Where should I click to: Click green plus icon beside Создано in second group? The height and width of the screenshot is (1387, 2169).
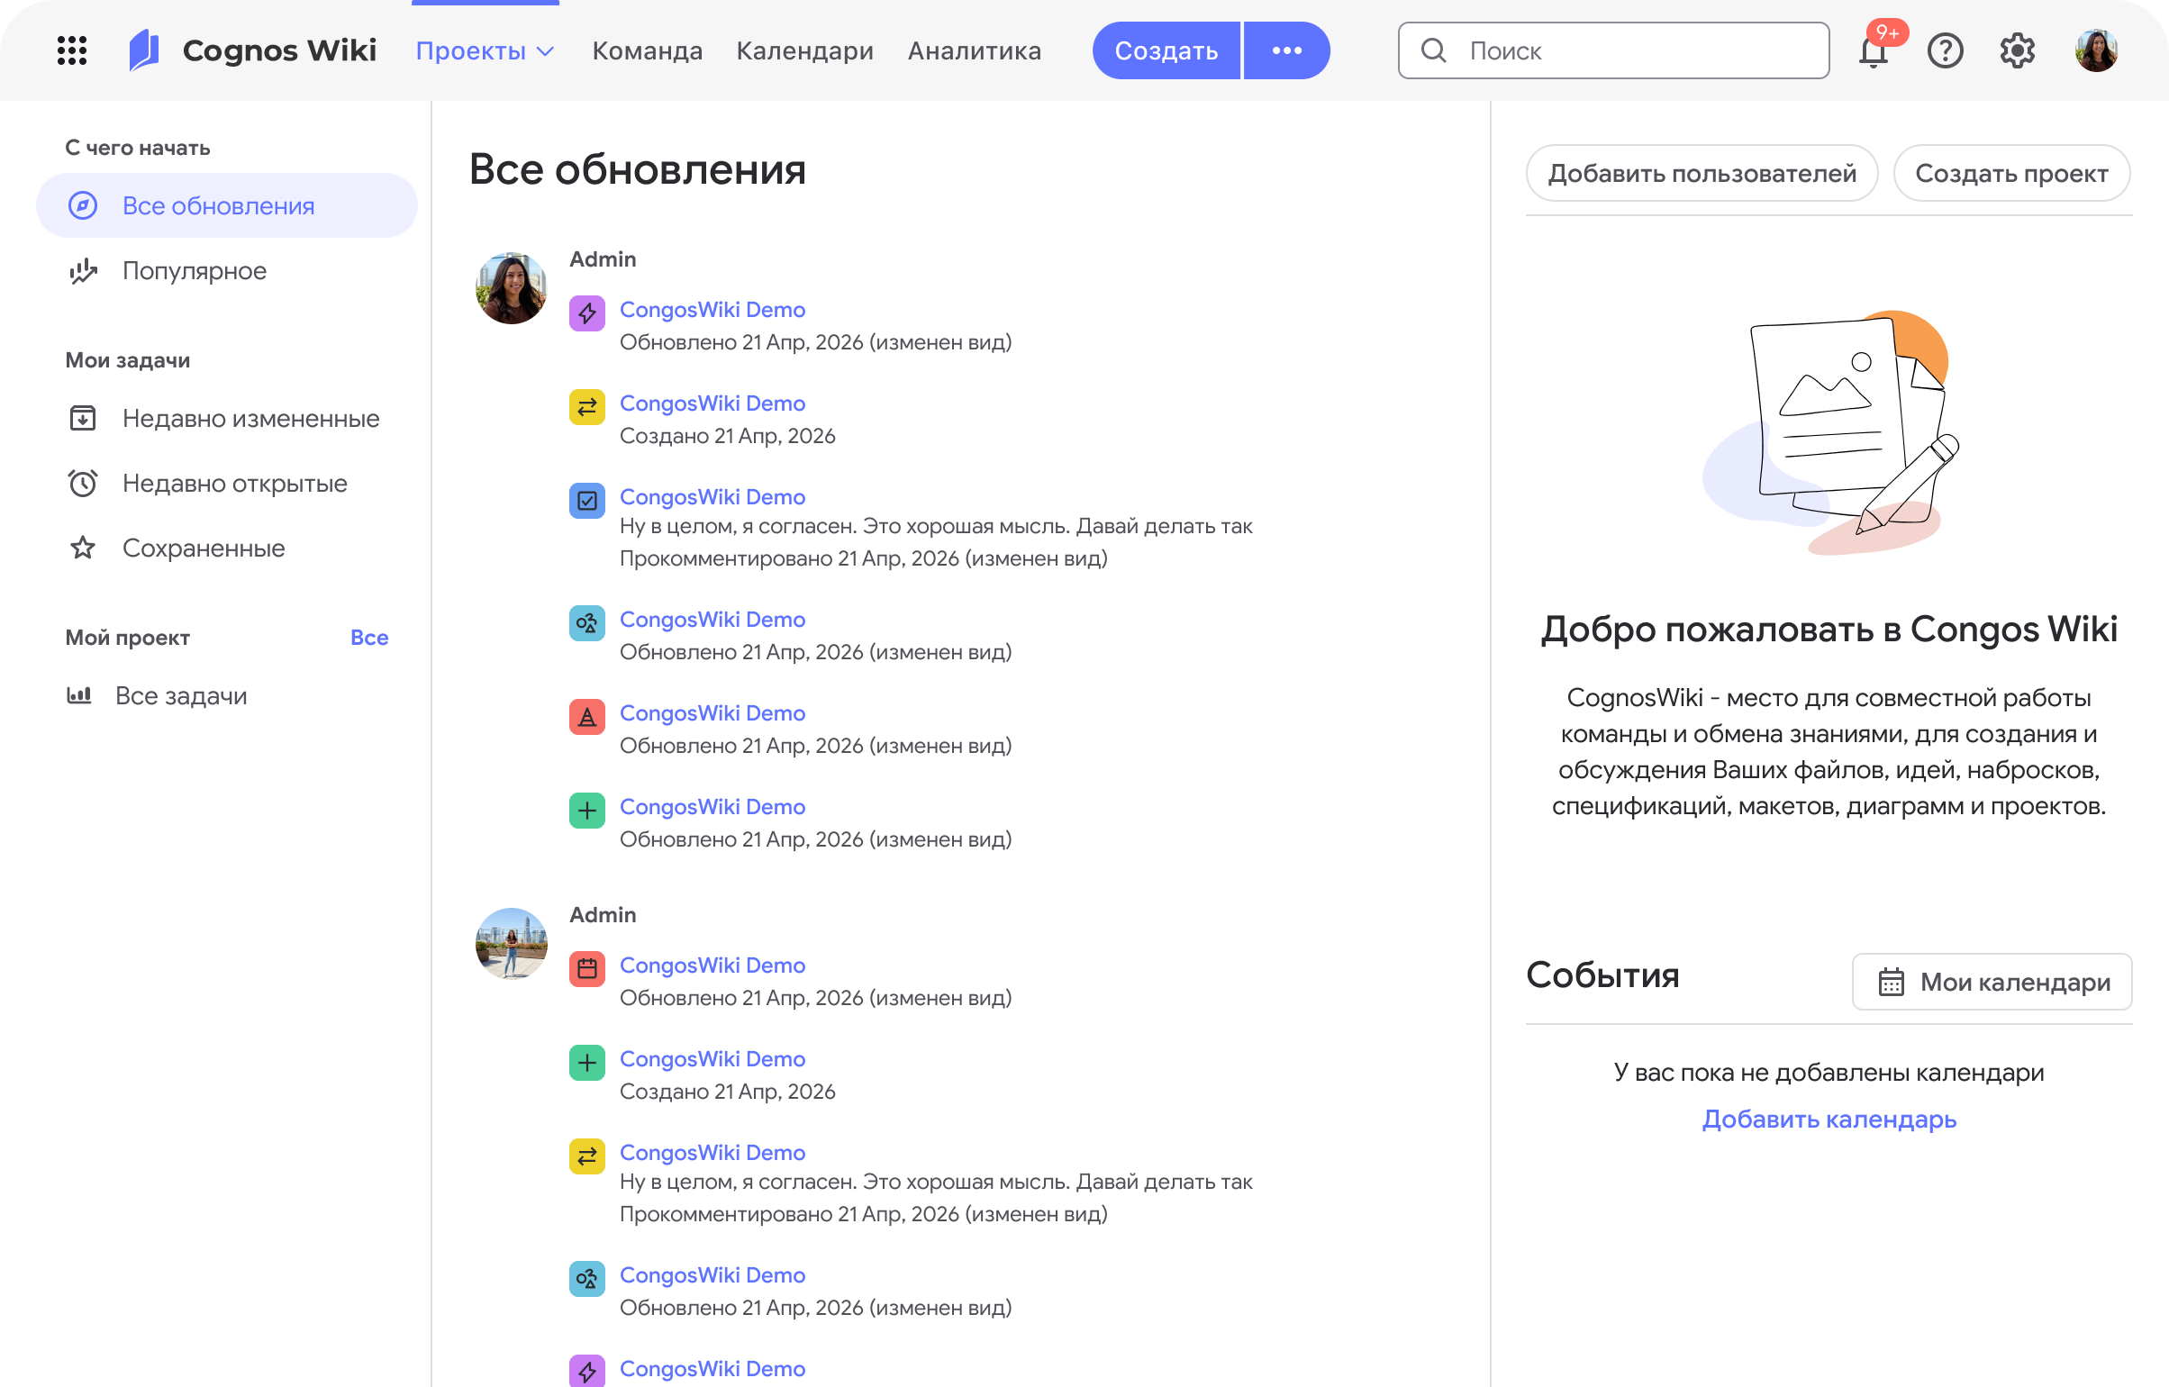click(x=587, y=1063)
